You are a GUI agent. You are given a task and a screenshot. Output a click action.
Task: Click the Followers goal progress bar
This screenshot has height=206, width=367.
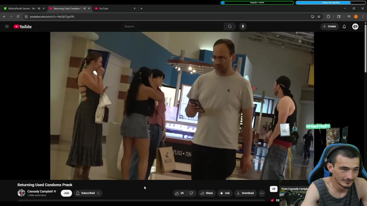pyautogui.click(x=331, y=3)
